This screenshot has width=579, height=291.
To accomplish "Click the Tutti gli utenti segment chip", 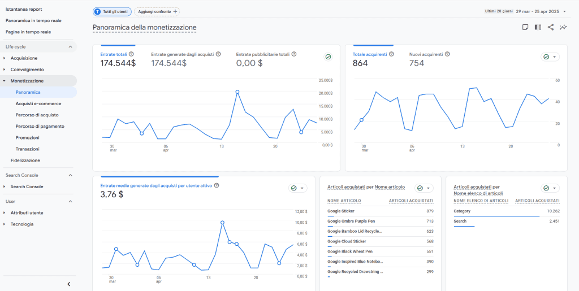I will pos(112,11).
